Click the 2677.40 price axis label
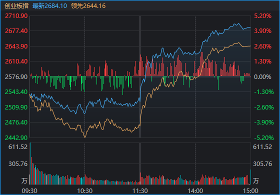 click(16, 31)
